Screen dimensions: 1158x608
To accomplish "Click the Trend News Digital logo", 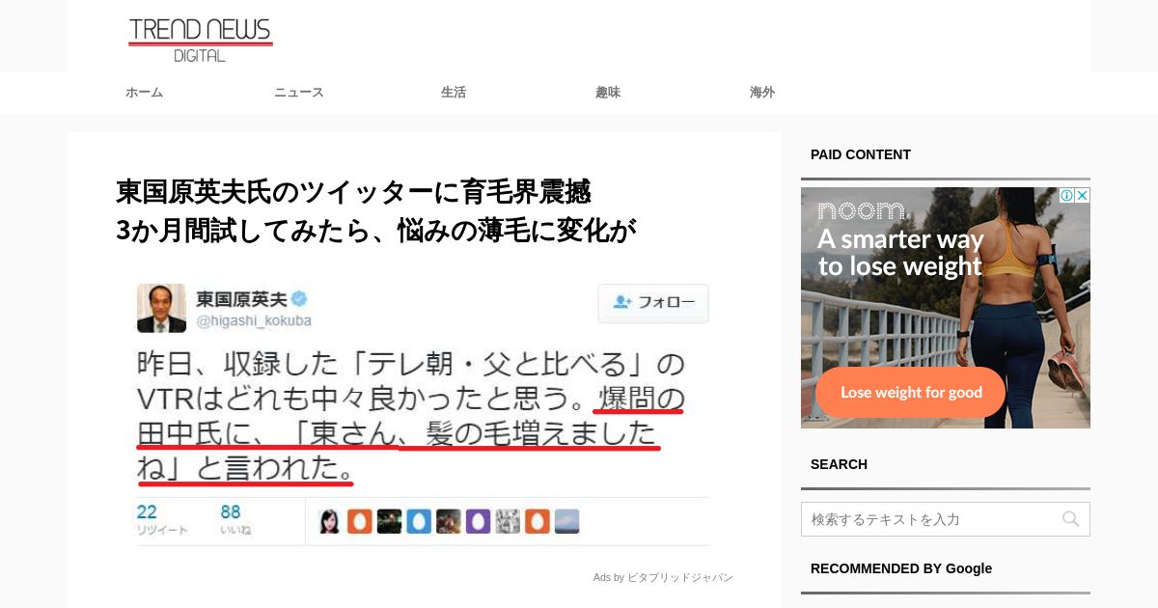I will (x=201, y=40).
